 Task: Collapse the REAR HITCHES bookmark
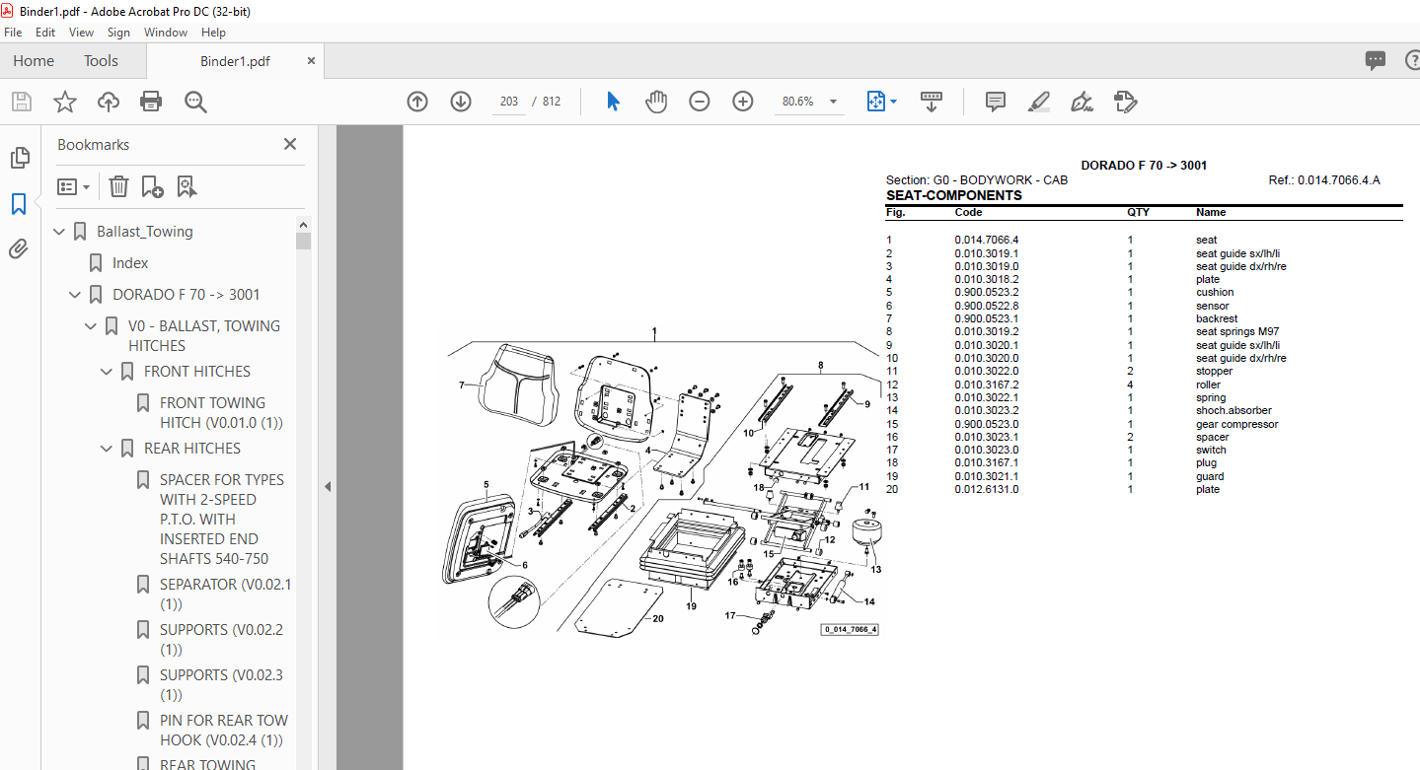point(107,449)
